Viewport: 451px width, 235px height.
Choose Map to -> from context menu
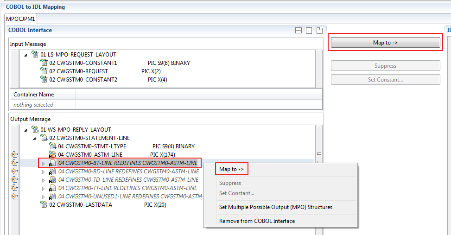[x=231, y=169]
